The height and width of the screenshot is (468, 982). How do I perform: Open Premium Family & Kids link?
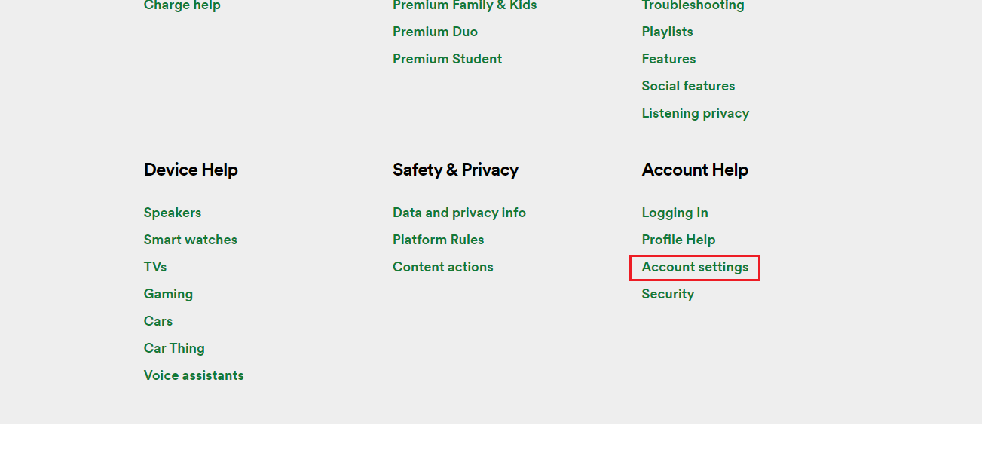pos(464,5)
